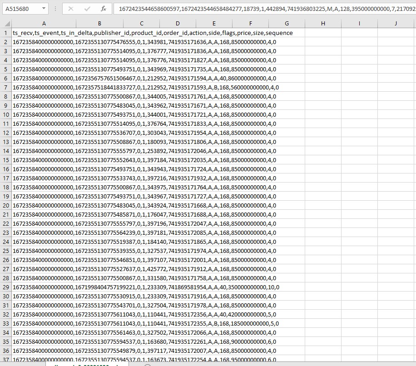Select column H header
416x366 pixels.
323,24
